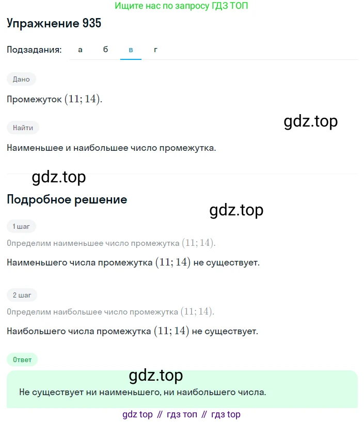Screen dimensions: 364x422
Task: Click the step 2 result sentence
Action: [x=132, y=331]
